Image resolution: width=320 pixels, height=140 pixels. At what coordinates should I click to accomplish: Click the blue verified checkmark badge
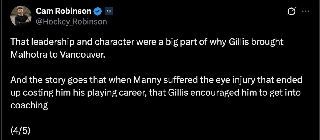pos(98,12)
